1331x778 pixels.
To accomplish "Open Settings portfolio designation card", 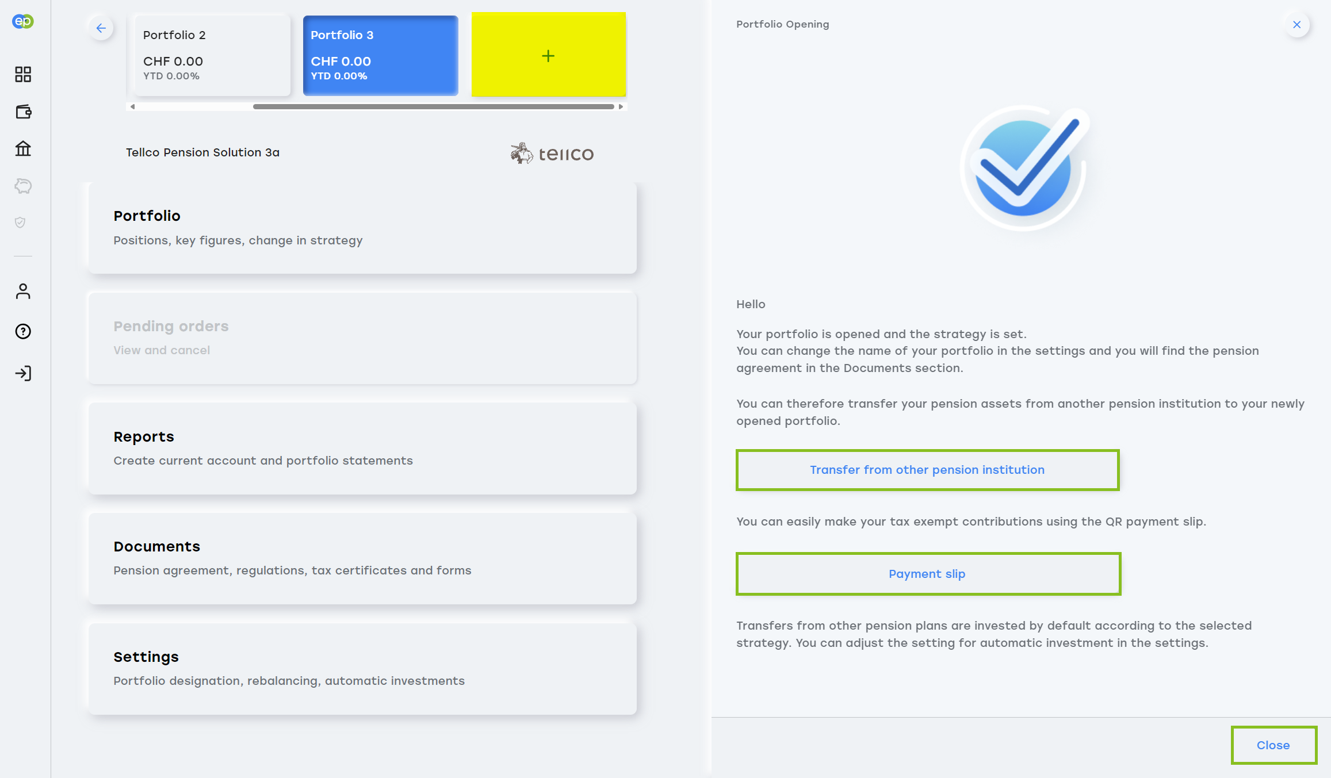I will pos(362,668).
